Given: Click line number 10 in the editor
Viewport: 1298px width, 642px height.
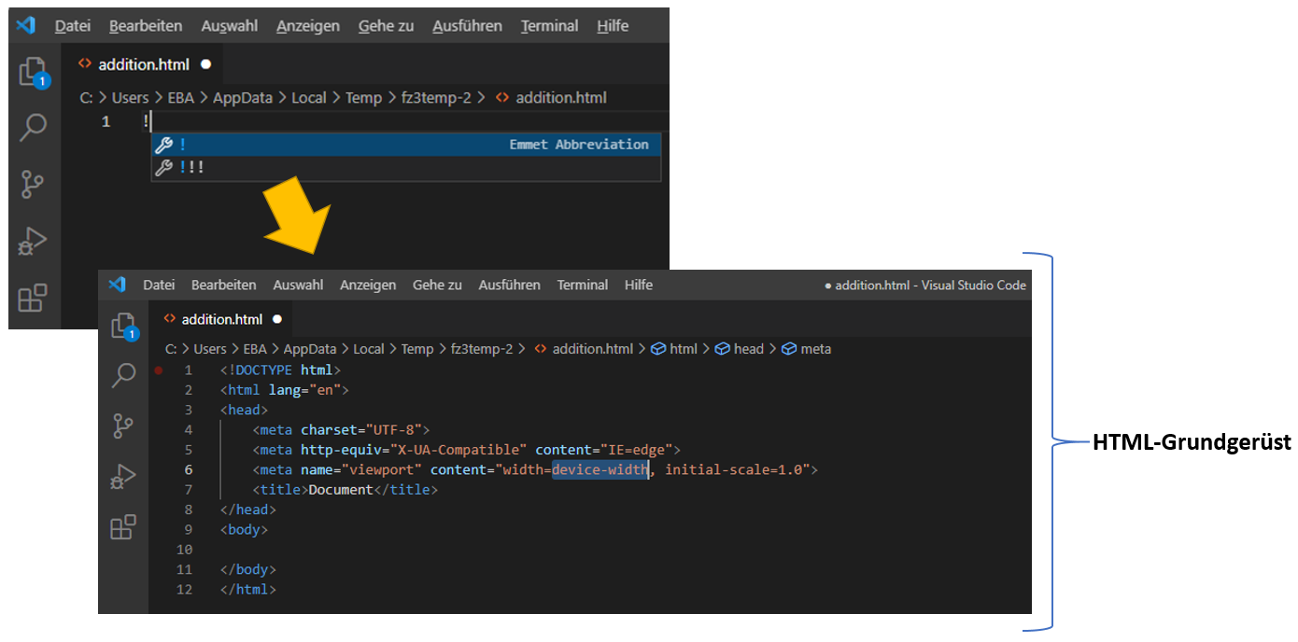Looking at the screenshot, I should 183,550.
